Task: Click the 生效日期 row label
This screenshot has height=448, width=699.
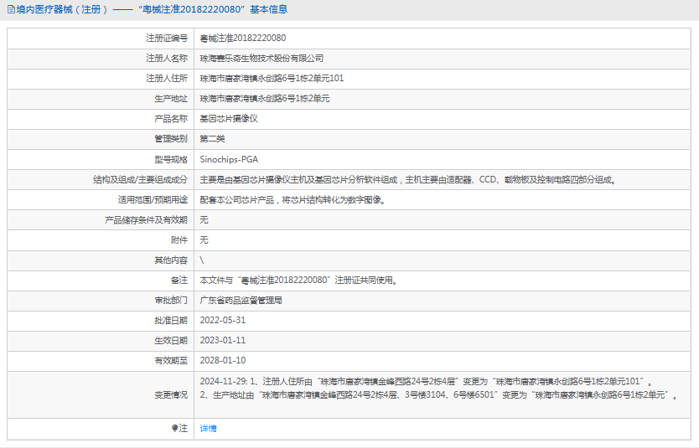Action: point(171,340)
